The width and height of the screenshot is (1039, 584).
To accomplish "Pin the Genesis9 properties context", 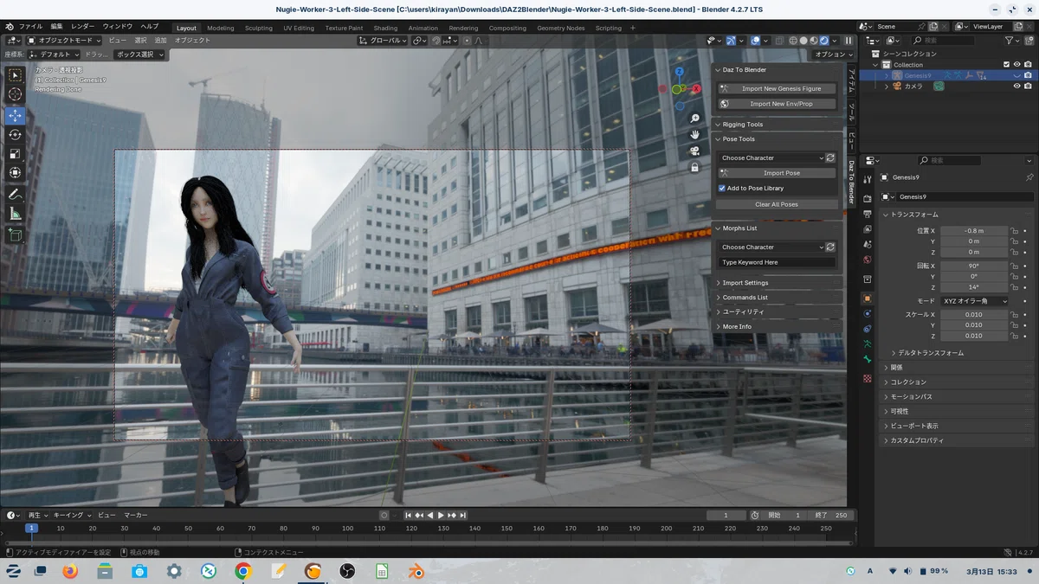I will (1029, 177).
